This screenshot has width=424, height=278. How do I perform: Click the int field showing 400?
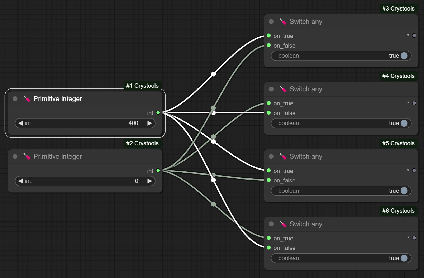pos(85,123)
